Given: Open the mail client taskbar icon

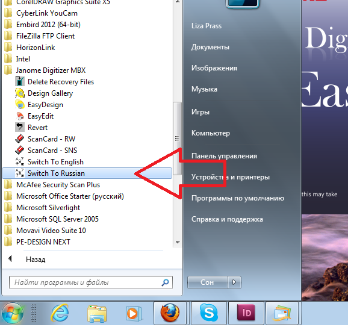Looking at the screenshot, I should (282, 313).
